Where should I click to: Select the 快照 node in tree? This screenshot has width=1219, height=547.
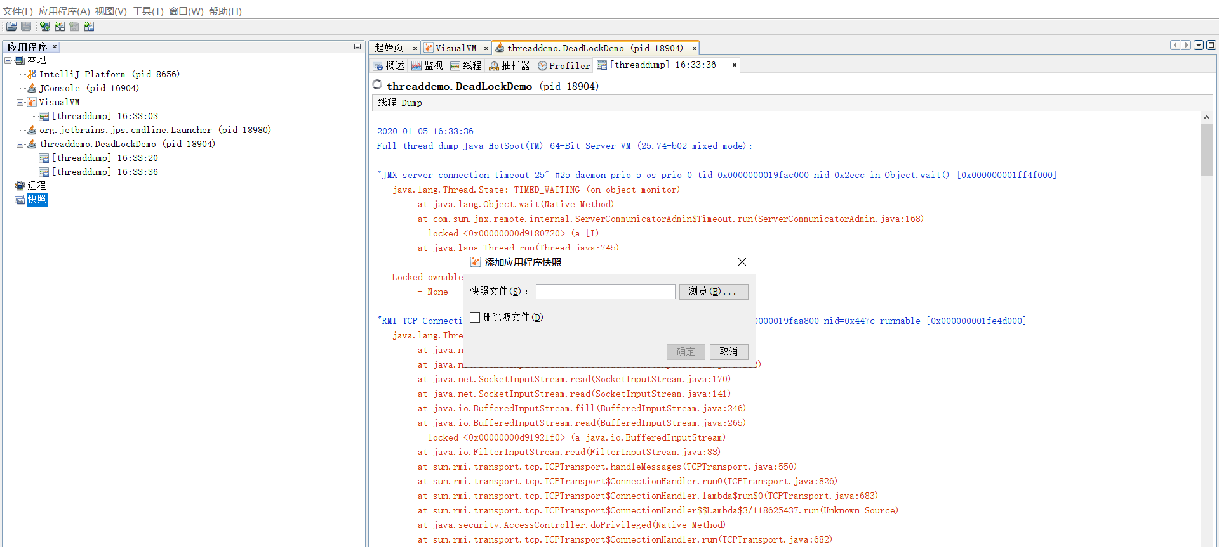click(37, 200)
